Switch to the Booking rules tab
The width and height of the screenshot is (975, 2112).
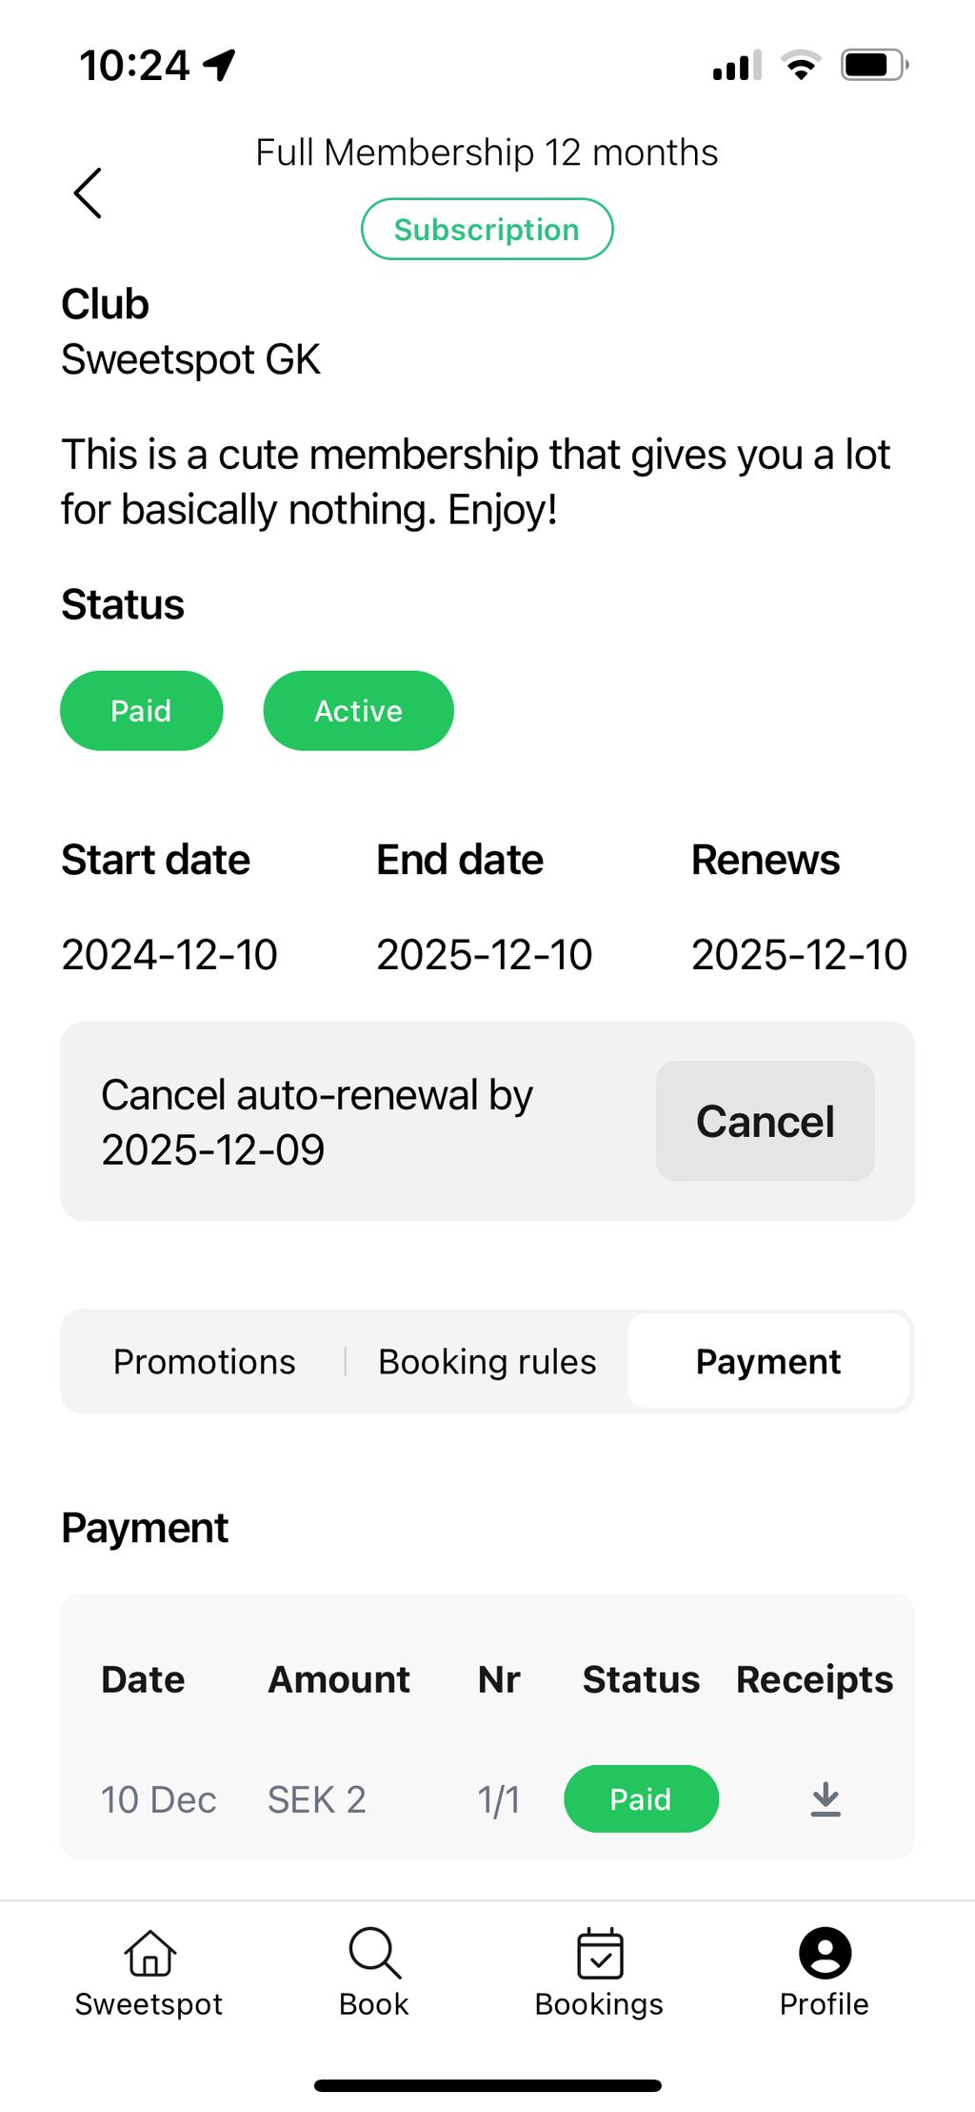click(487, 1362)
